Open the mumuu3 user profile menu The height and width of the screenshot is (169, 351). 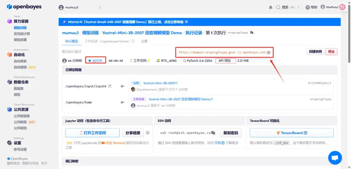tap(329, 7)
